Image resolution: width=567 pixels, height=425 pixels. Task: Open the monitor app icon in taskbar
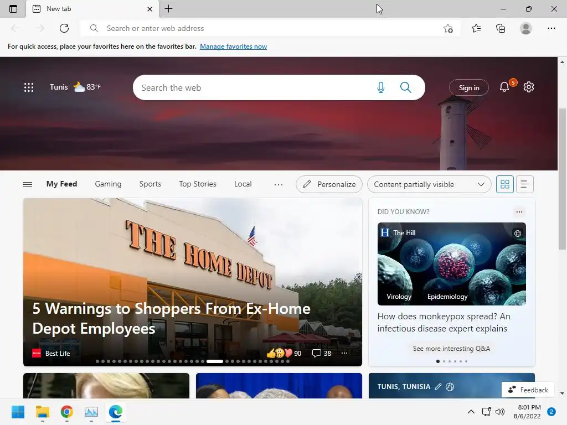91,412
